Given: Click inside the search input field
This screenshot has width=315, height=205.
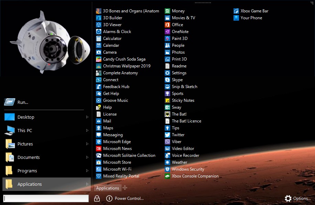Looking at the screenshot, I should [x=45, y=198].
